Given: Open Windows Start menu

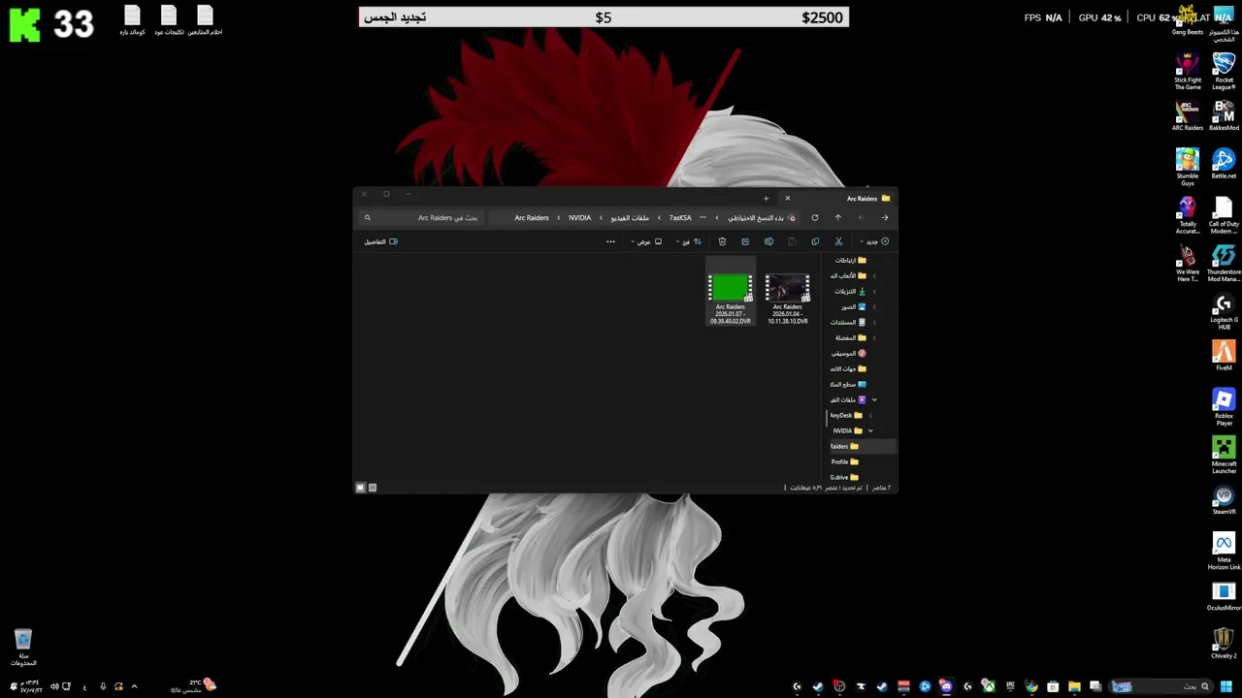Looking at the screenshot, I should point(1226,686).
